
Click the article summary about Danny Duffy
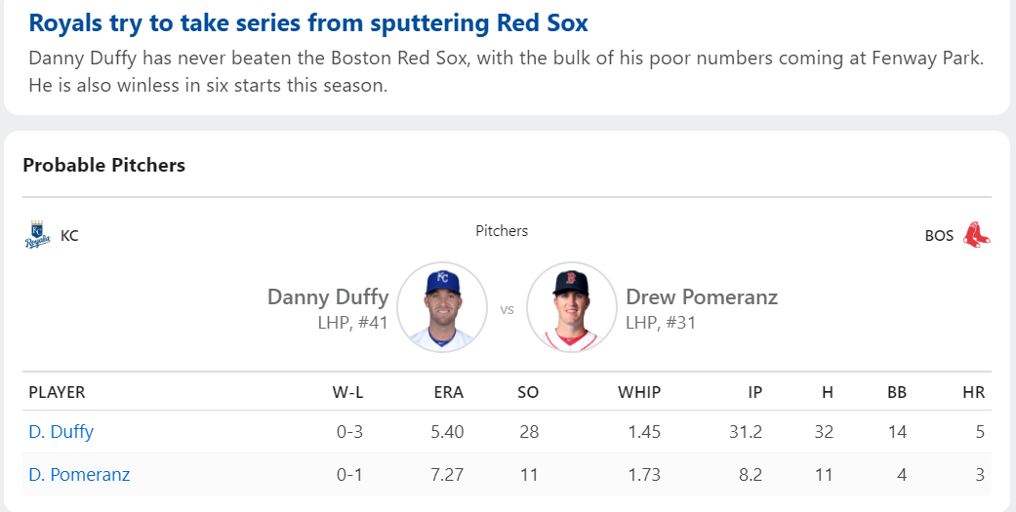click(x=506, y=71)
